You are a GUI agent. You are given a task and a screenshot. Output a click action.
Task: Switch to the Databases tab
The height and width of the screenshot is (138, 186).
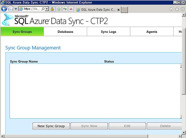coord(65,32)
